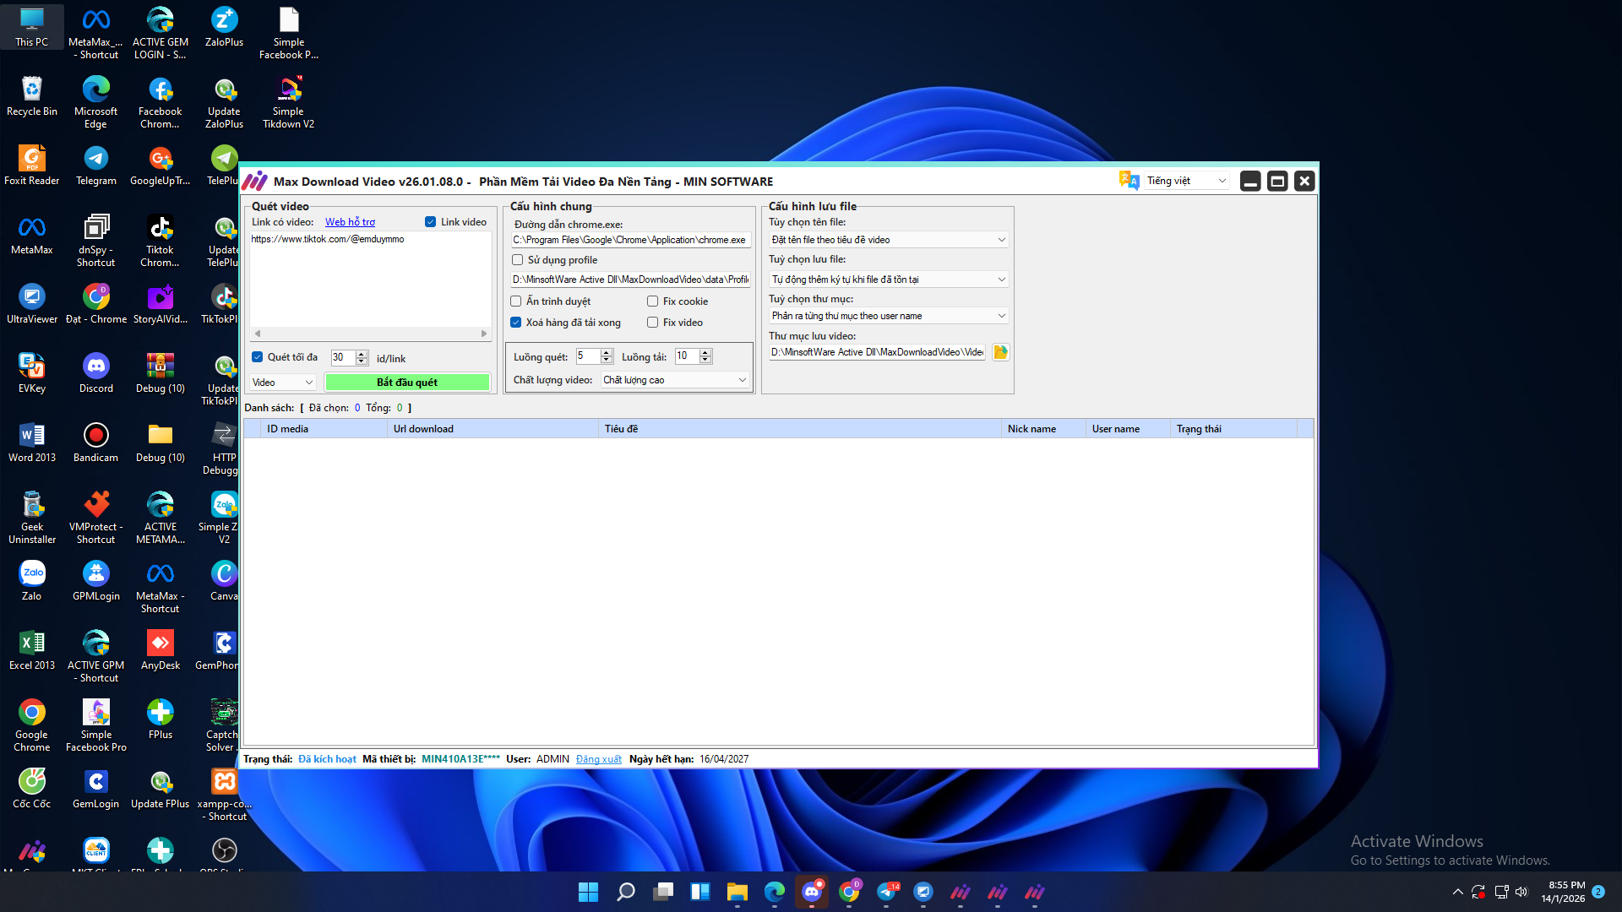Image resolution: width=1622 pixels, height=912 pixels.
Task: Focus the Thư mục lưu video path field
Action: click(x=878, y=352)
